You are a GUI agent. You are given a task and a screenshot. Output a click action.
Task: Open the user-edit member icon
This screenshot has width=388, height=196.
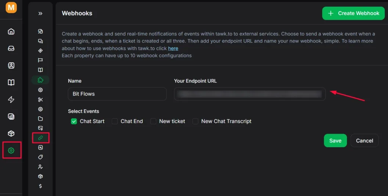pyautogui.click(x=40, y=167)
